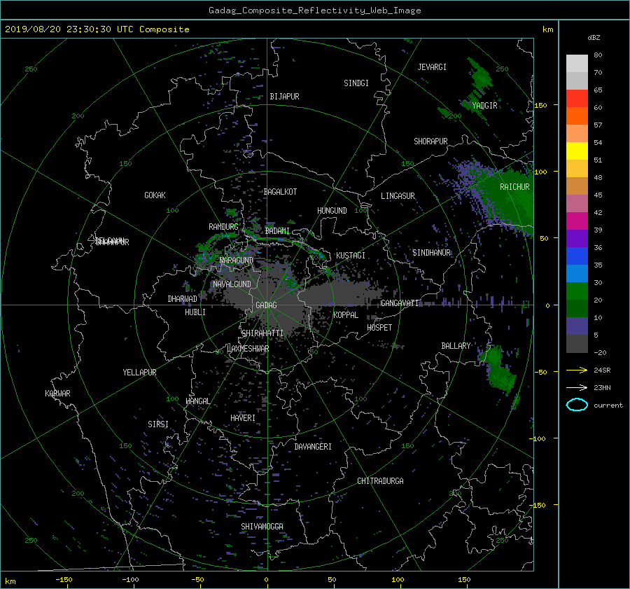Click the 5 dBZ purple color swatch

(577, 326)
